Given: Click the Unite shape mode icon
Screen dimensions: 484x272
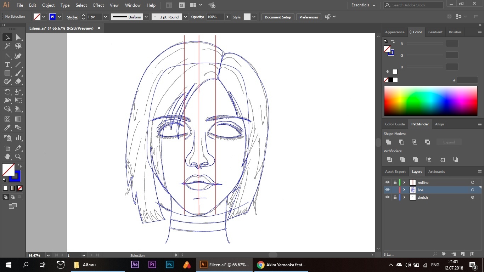Looking at the screenshot, I should tap(388, 142).
